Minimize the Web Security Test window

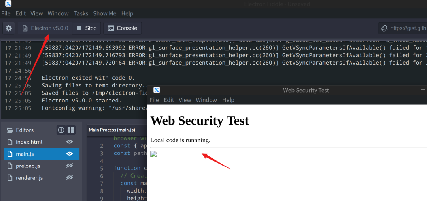pos(423,90)
